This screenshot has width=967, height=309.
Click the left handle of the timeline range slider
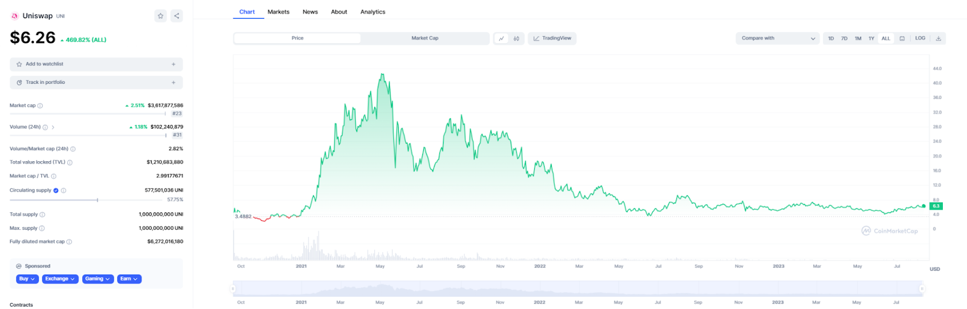point(233,288)
